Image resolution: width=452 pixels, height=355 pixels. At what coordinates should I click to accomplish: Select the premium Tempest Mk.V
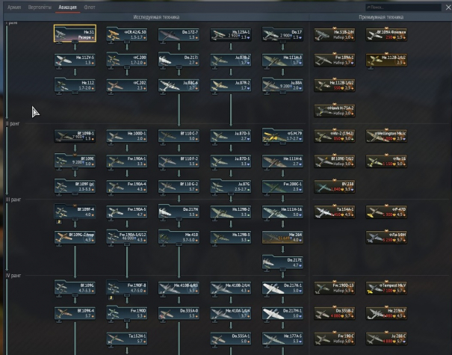point(386,288)
